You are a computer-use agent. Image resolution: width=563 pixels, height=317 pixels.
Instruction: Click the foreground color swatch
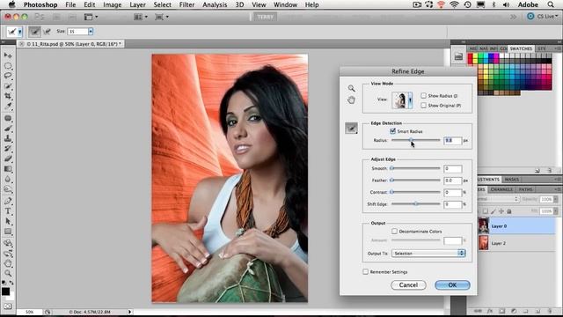pyautogui.click(x=5, y=291)
